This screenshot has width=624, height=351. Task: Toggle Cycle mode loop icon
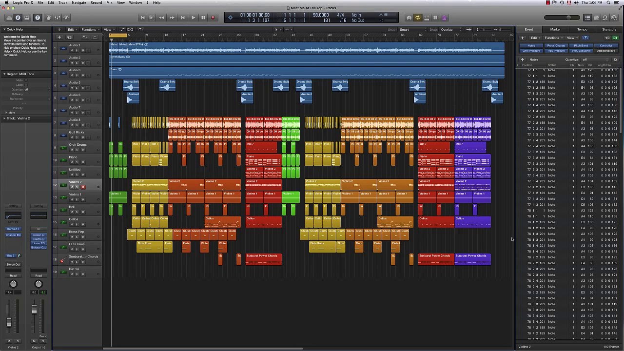(418, 18)
